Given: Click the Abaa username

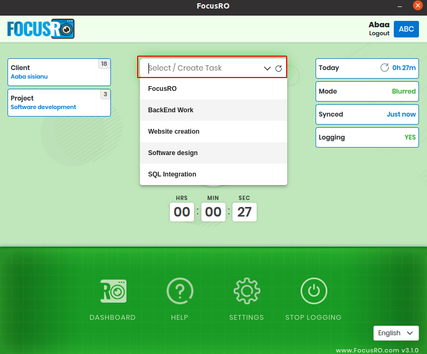Looking at the screenshot, I should click(x=379, y=25).
